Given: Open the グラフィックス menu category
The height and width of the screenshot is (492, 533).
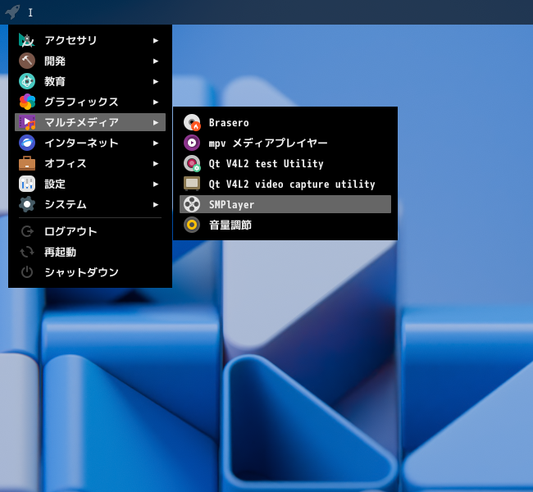Looking at the screenshot, I should coord(90,102).
